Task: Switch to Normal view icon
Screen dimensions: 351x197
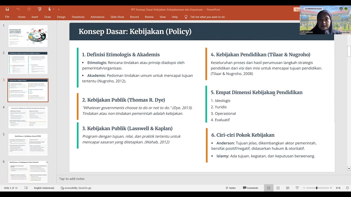Action: click(x=269, y=188)
